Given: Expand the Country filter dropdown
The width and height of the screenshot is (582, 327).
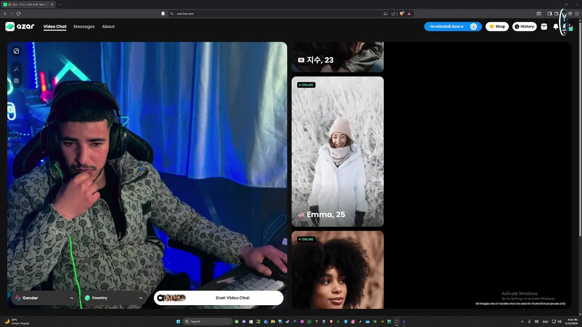Looking at the screenshot, I should pyautogui.click(x=114, y=298).
